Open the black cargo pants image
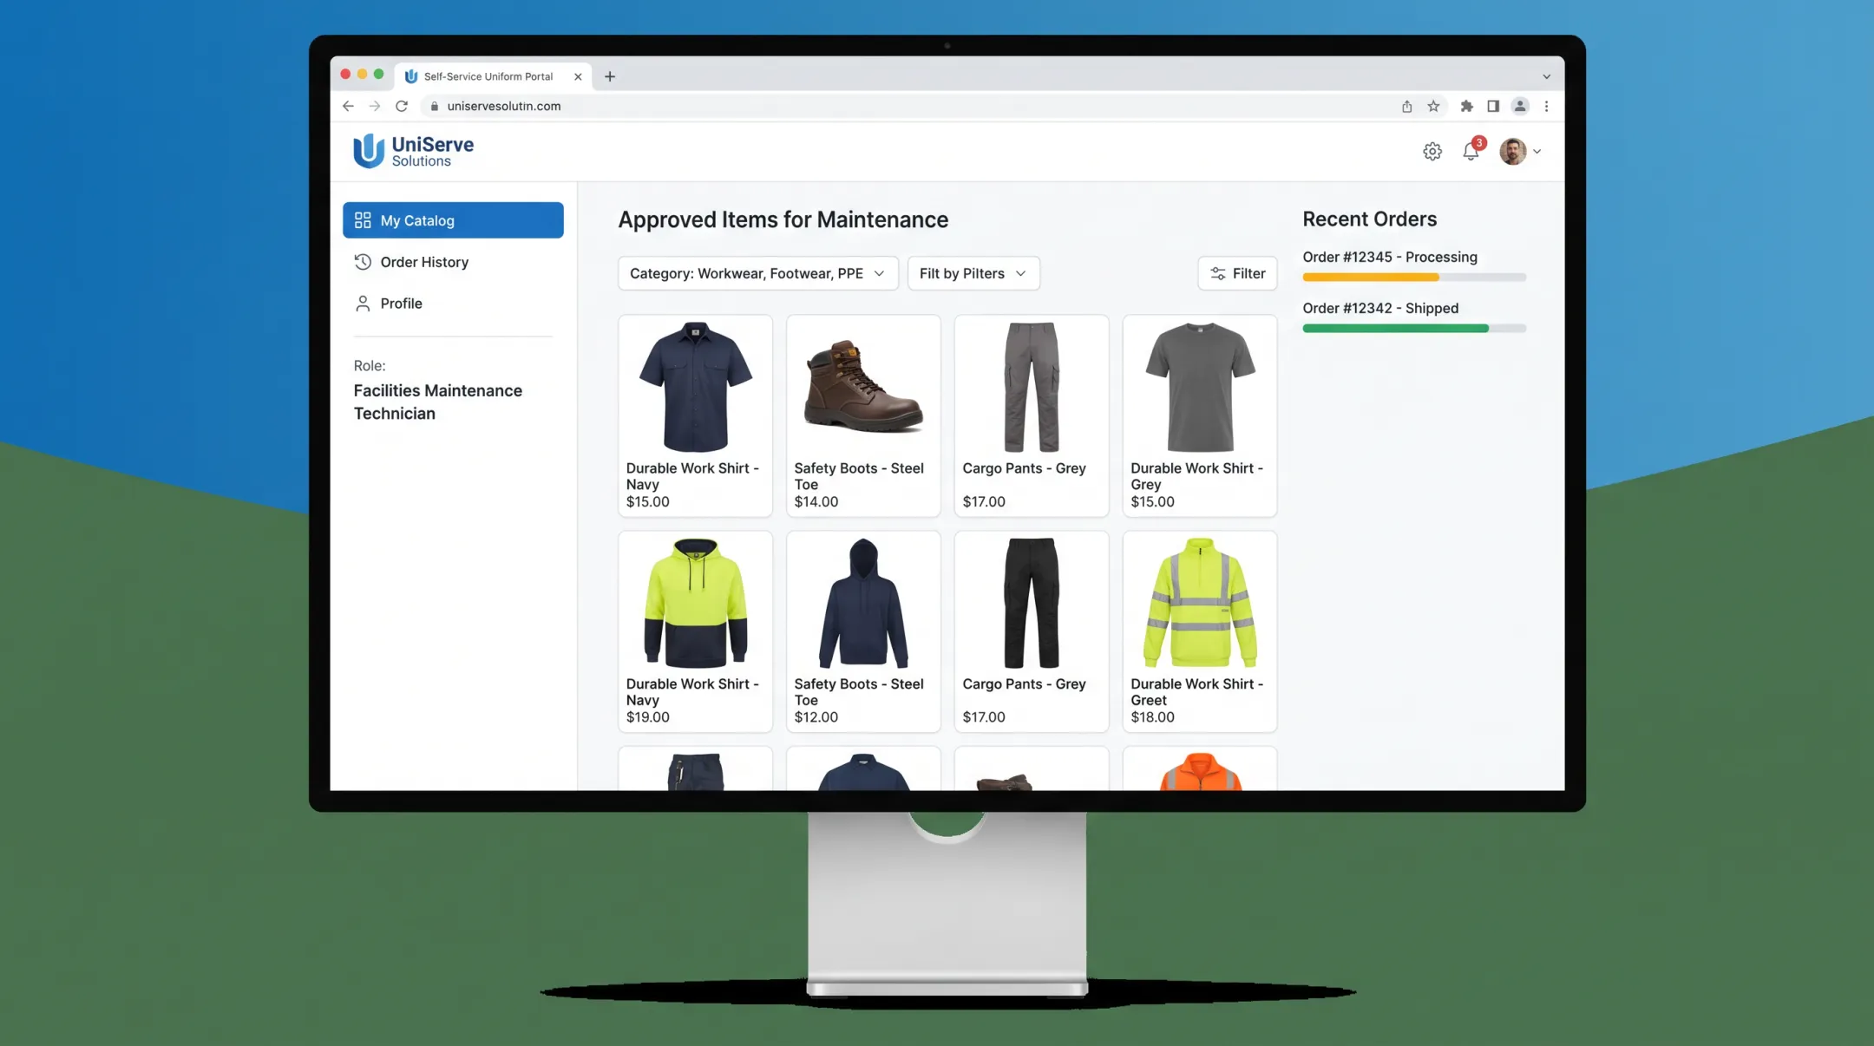Viewport: 1874px width, 1046px height. click(x=1032, y=603)
